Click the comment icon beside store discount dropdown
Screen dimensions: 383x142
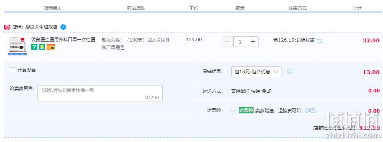coord(290,71)
